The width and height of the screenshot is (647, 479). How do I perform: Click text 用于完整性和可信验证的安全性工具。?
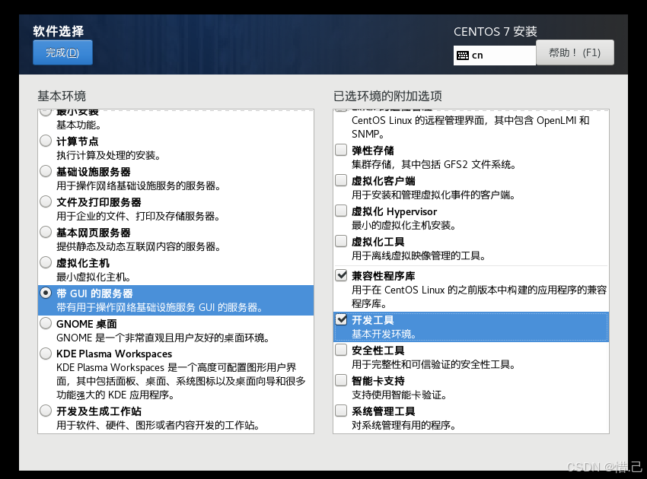click(x=433, y=364)
